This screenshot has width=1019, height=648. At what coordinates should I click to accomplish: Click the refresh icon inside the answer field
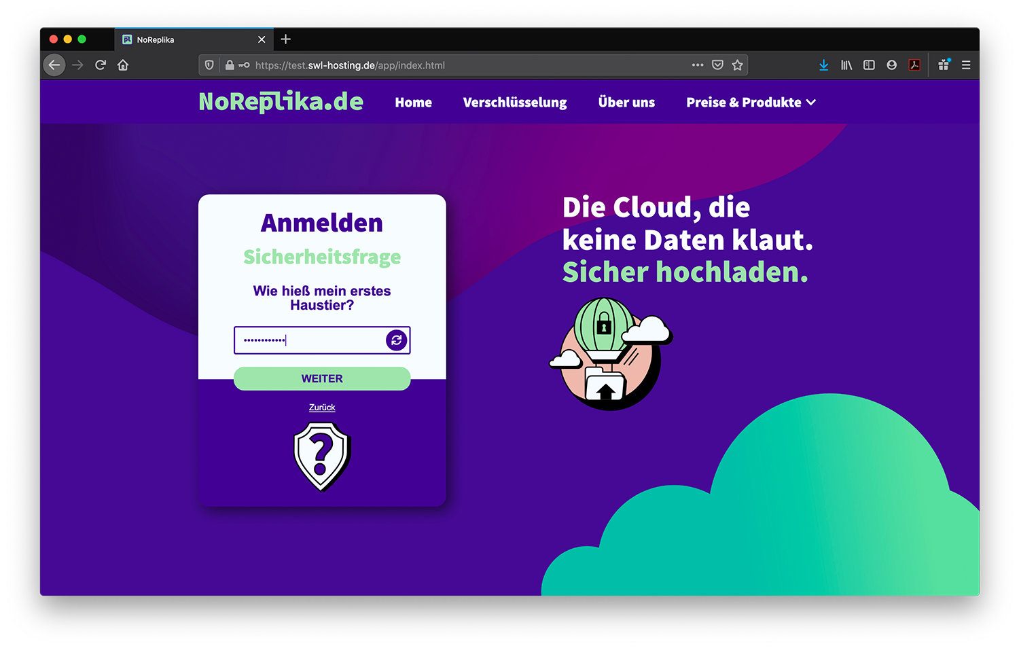[x=397, y=340]
